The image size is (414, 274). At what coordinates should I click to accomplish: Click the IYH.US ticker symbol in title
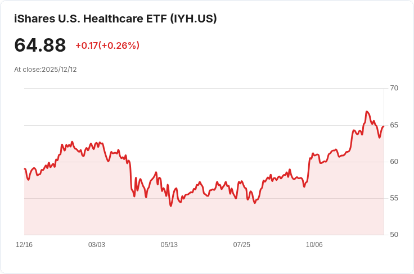point(193,19)
